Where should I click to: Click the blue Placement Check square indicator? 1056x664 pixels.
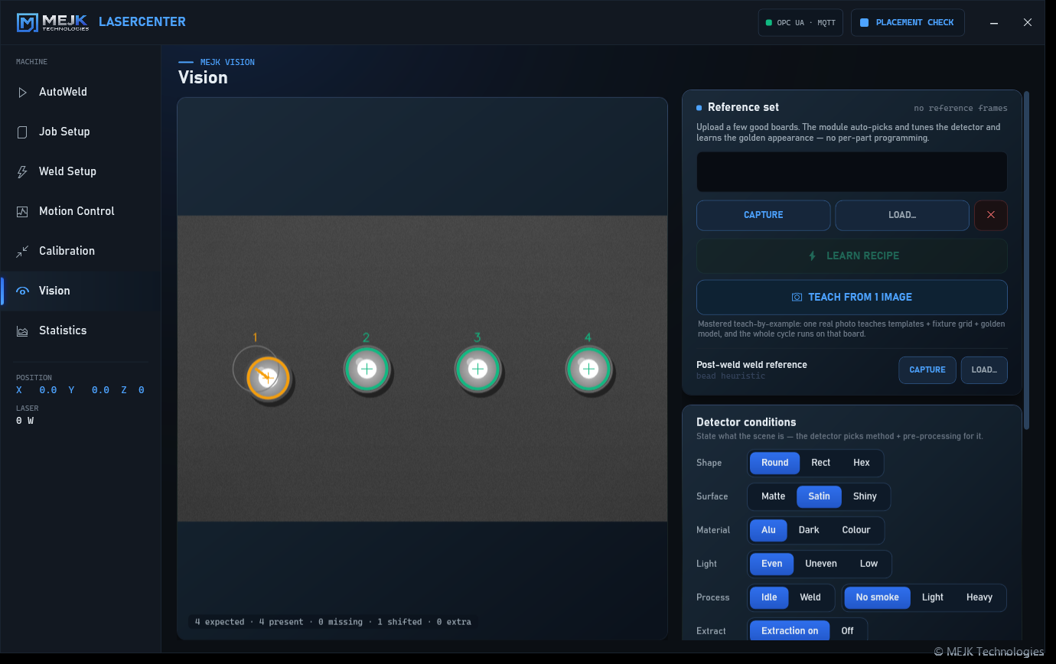point(864,23)
